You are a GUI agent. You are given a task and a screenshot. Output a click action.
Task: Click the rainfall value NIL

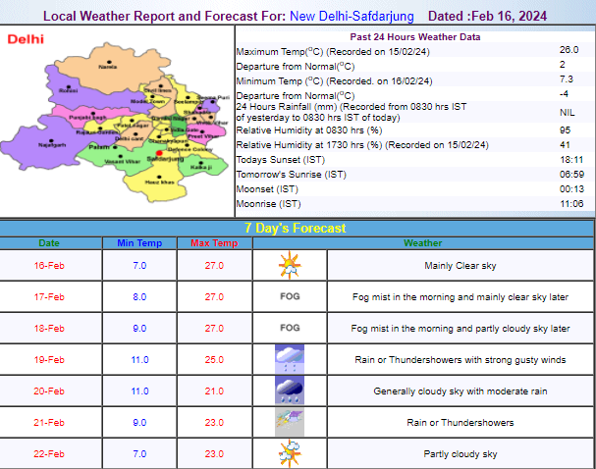pyautogui.click(x=568, y=113)
